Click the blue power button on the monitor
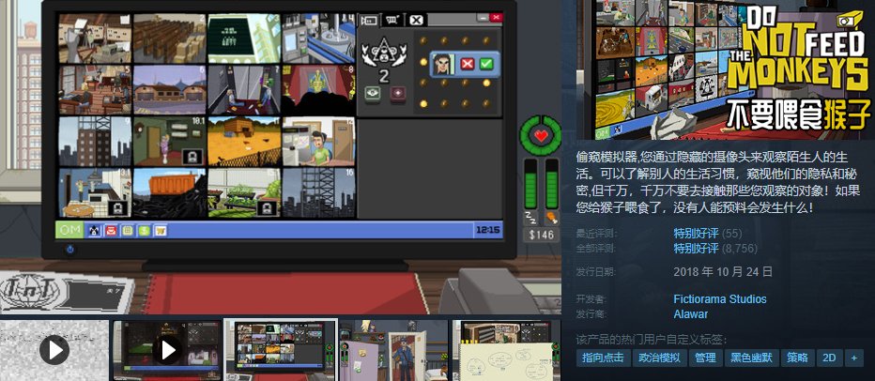Viewport: 875px width, 381px height. [x=69, y=250]
